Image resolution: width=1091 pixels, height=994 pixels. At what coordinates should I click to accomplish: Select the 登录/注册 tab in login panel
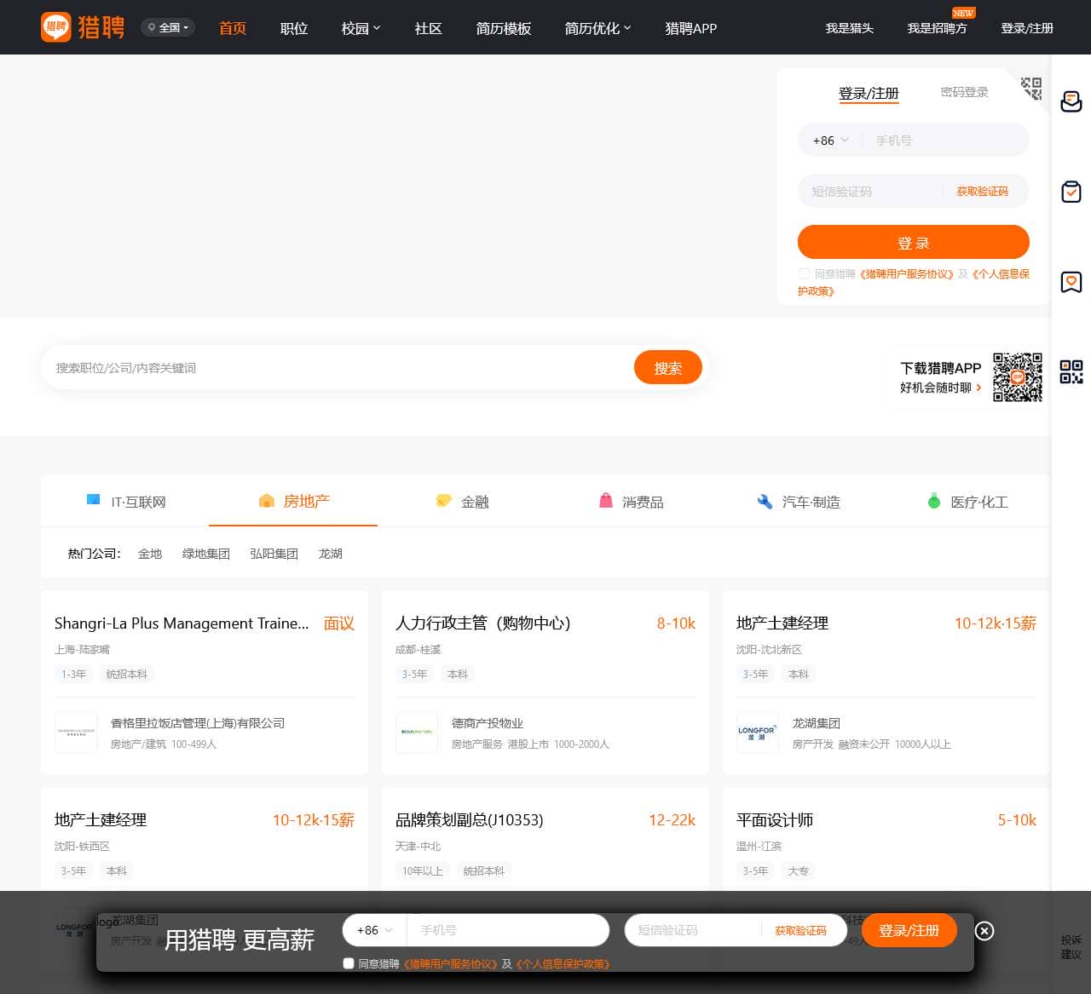[x=869, y=93]
